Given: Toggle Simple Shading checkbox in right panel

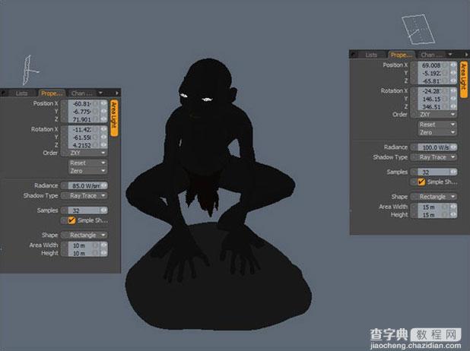Looking at the screenshot, I should tap(421, 182).
